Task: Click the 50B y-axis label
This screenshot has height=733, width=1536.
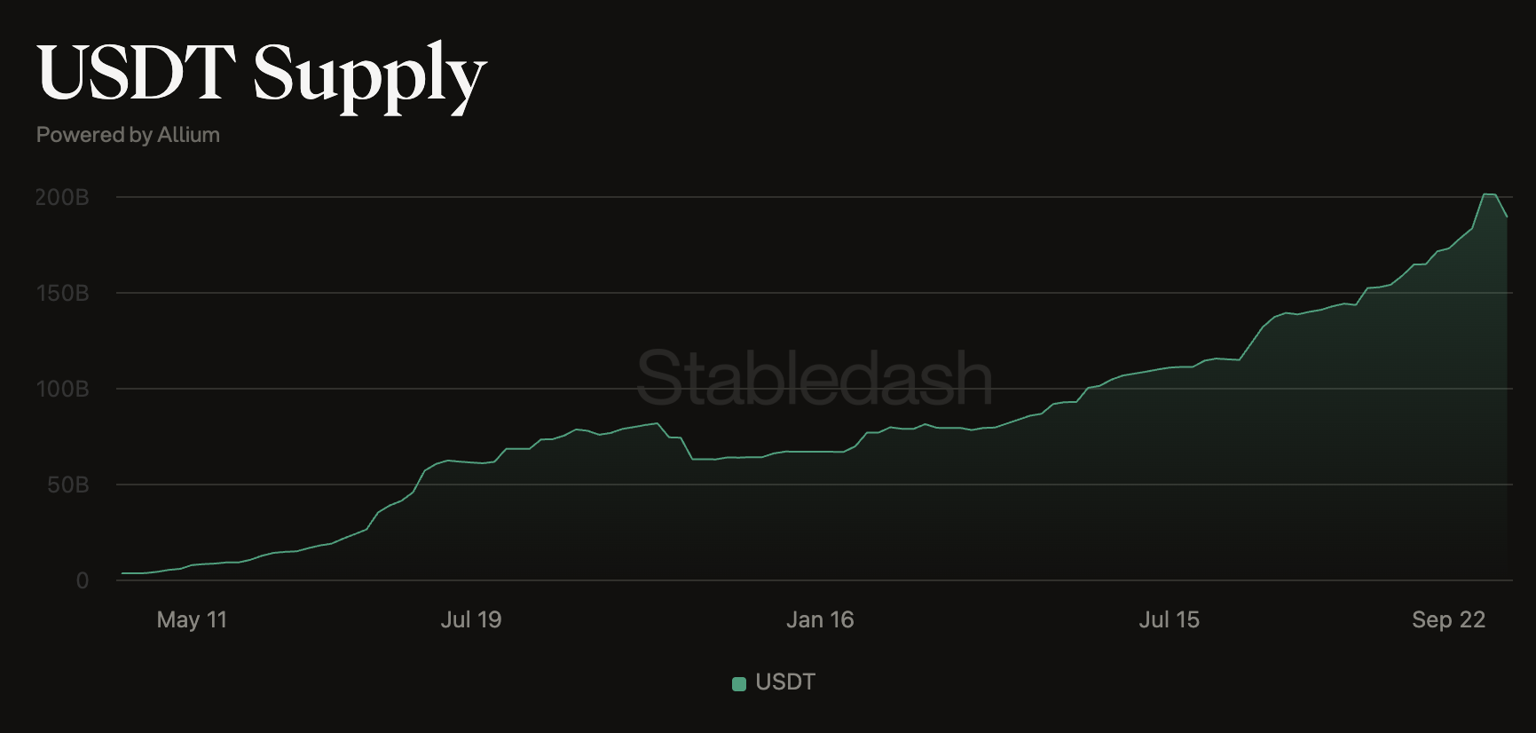Action: (67, 485)
